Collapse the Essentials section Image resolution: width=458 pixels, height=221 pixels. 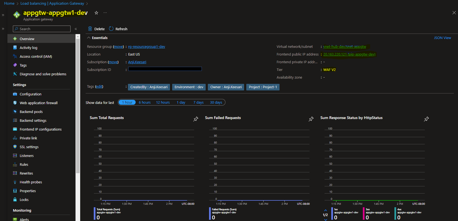[x=89, y=38]
